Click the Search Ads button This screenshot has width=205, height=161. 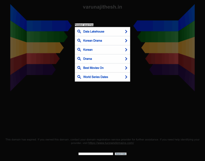coord(121,154)
